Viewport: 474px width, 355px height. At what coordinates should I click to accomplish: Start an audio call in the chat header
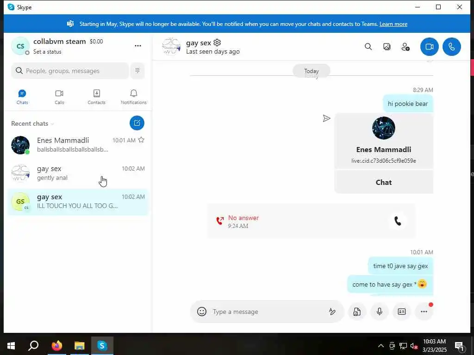coord(452,47)
